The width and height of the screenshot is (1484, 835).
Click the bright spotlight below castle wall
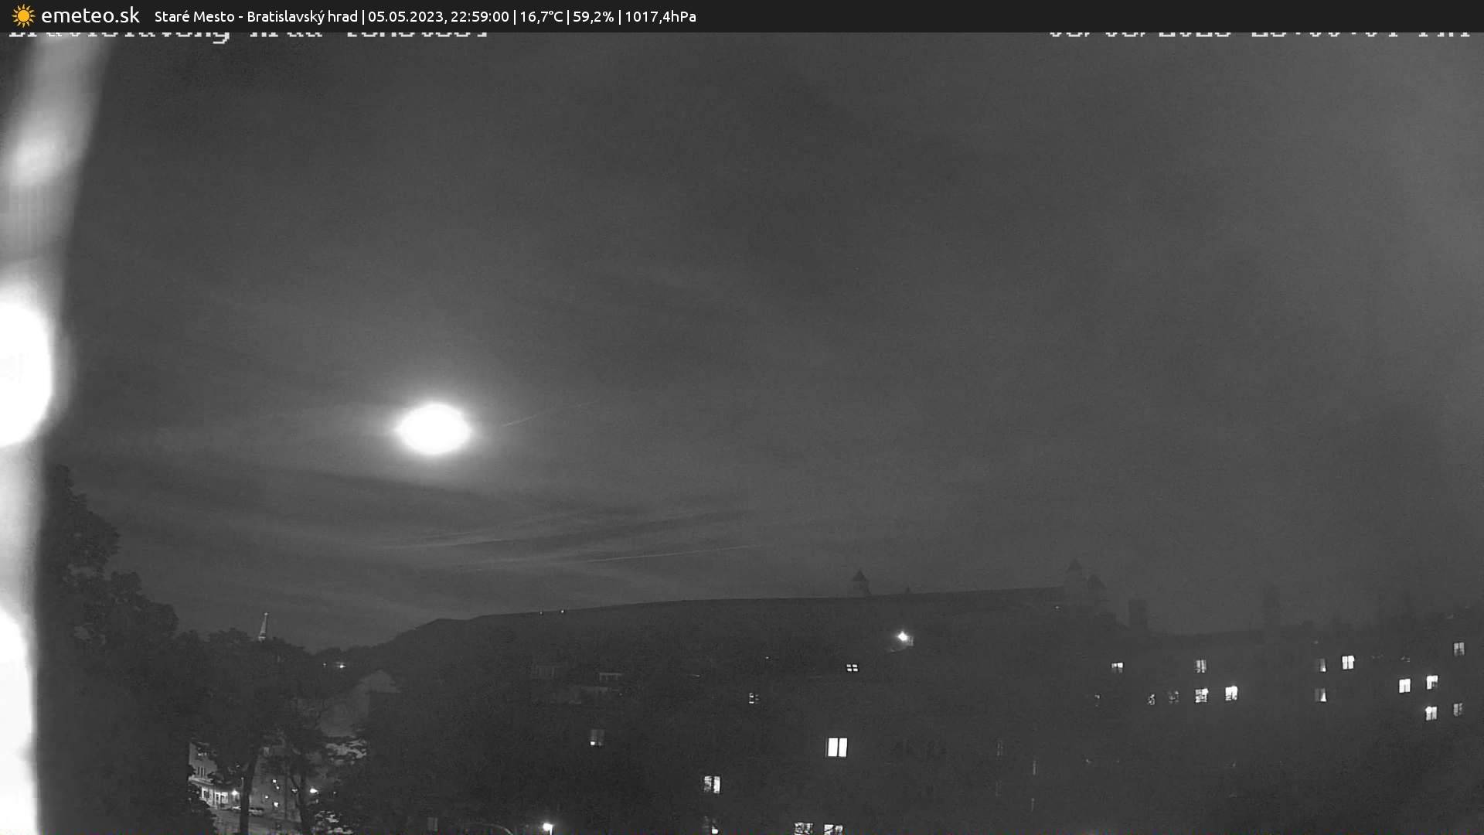903,637
